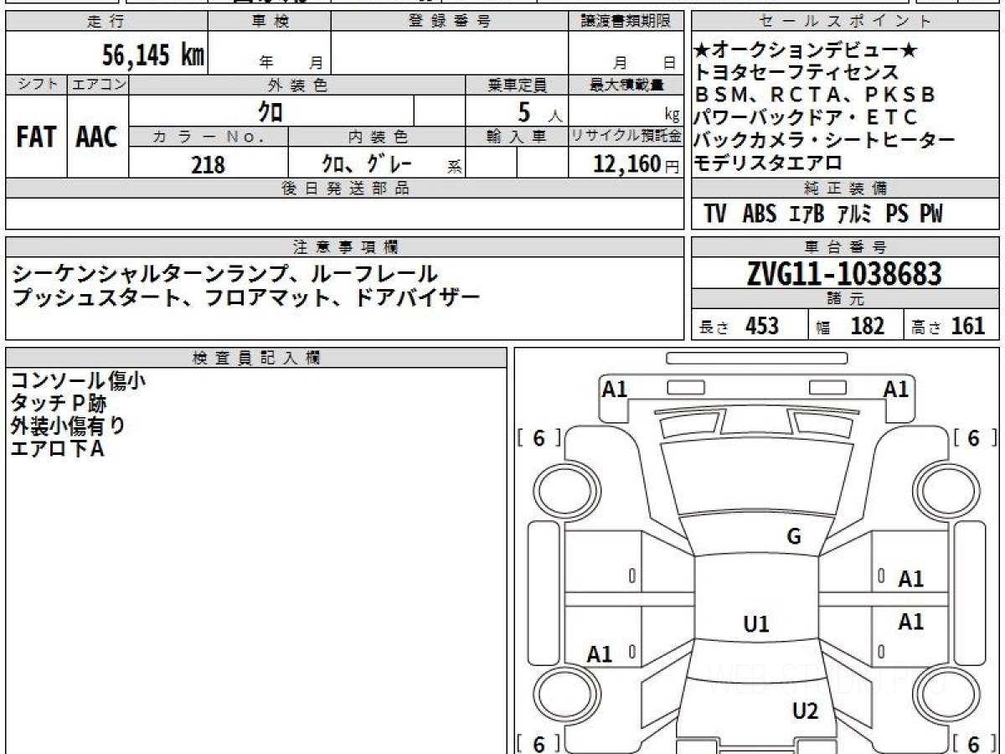Select the FAT shift type cell
The width and height of the screenshot is (1005, 754).
[36, 137]
